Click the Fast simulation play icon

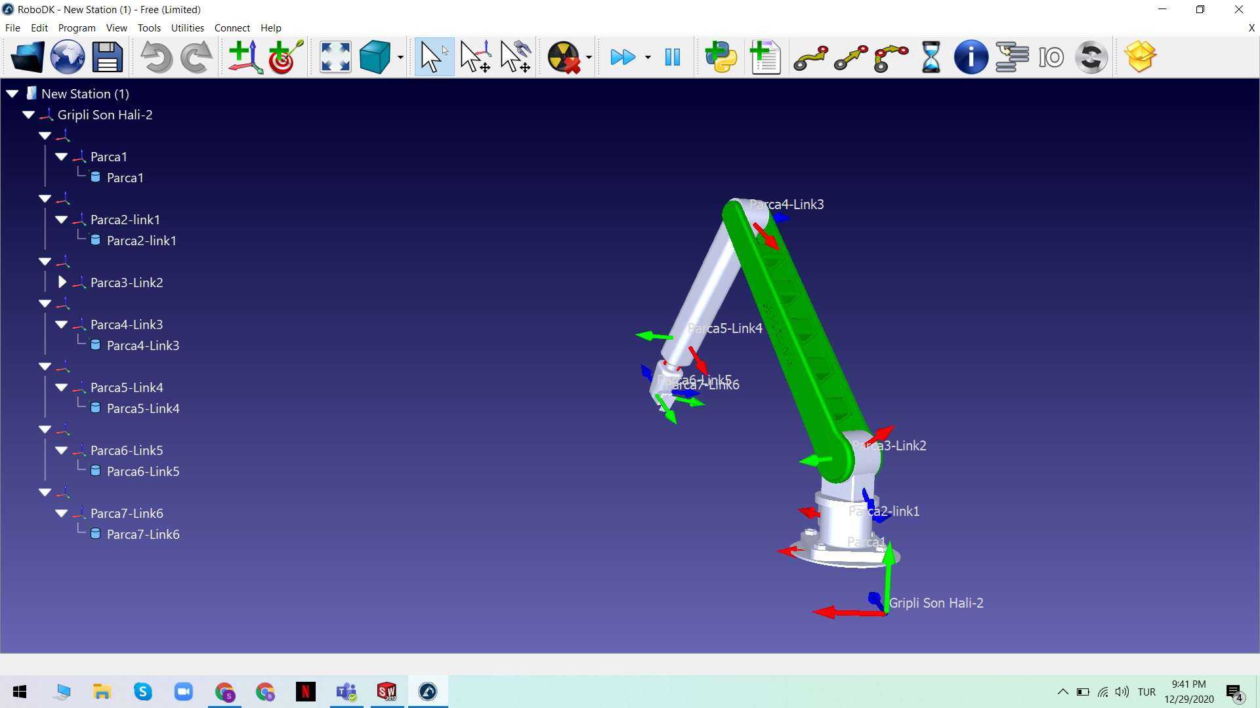pyautogui.click(x=623, y=57)
